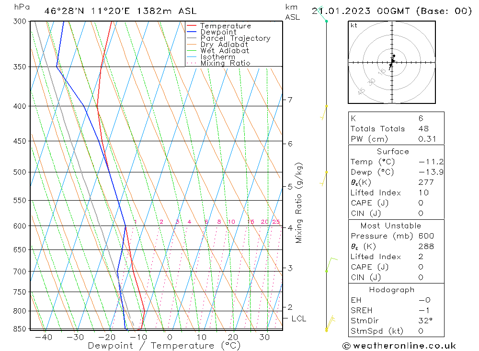
Task: Click the 7 km altitude tick label
Action: point(290,100)
